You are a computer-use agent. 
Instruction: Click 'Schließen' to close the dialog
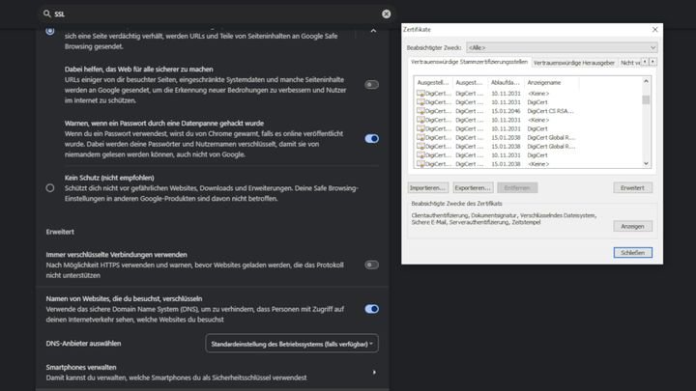(x=632, y=253)
